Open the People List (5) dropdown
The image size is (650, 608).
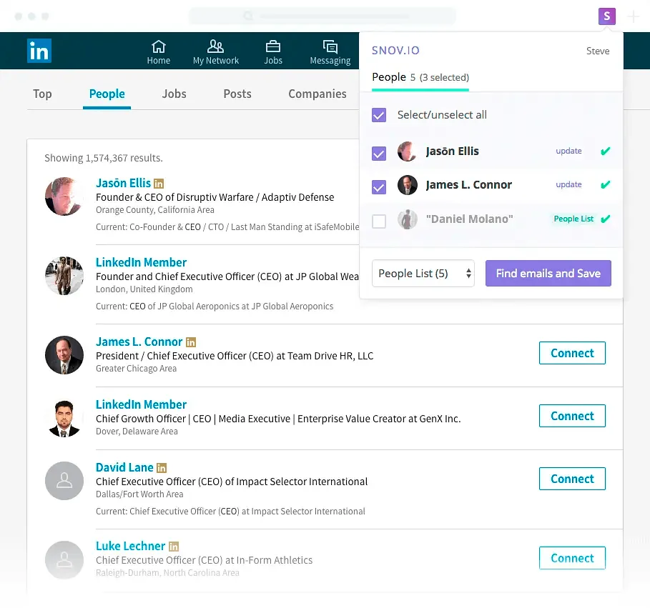(423, 273)
